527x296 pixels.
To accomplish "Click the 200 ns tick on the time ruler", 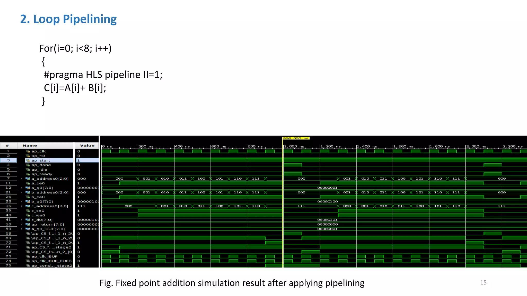I will point(146,146).
